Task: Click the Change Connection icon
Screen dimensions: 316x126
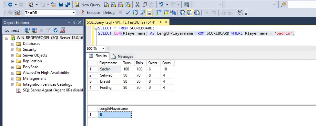Action: coord(17,13)
